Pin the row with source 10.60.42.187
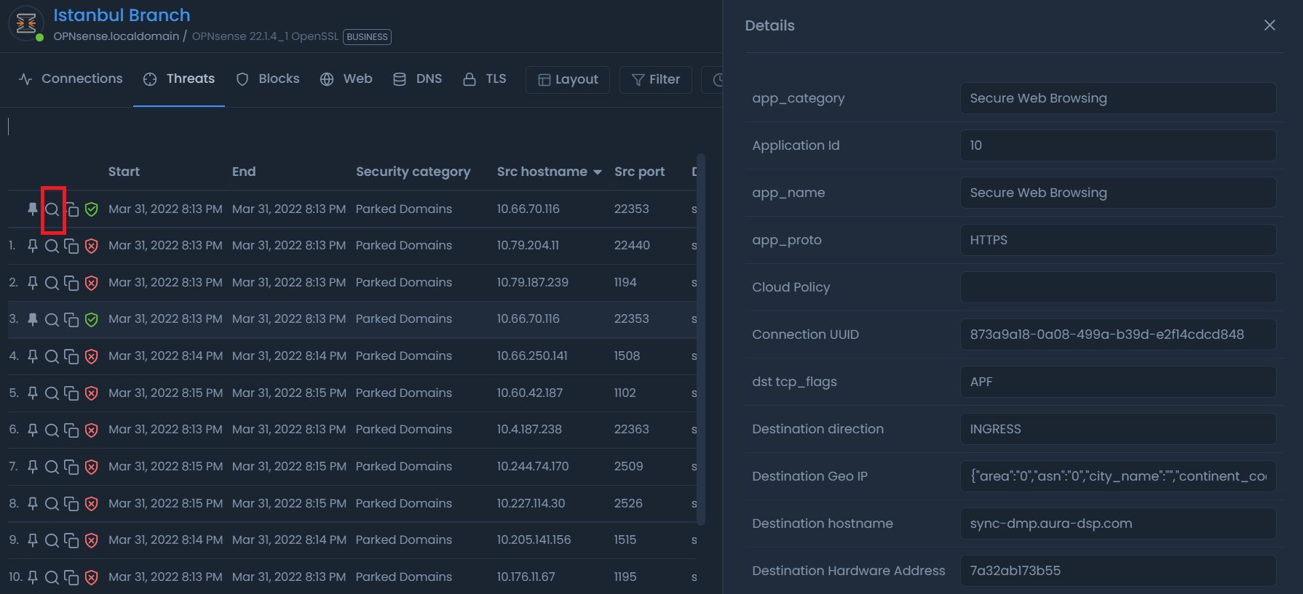Image resolution: width=1303 pixels, height=594 pixels. coord(33,393)
